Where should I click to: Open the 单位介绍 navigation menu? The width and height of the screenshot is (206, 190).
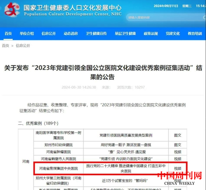[27, 33]
